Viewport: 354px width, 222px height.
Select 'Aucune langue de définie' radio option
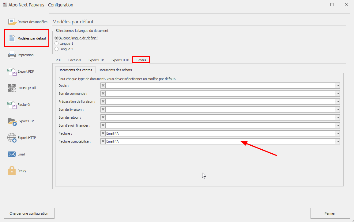click(56, 38)
